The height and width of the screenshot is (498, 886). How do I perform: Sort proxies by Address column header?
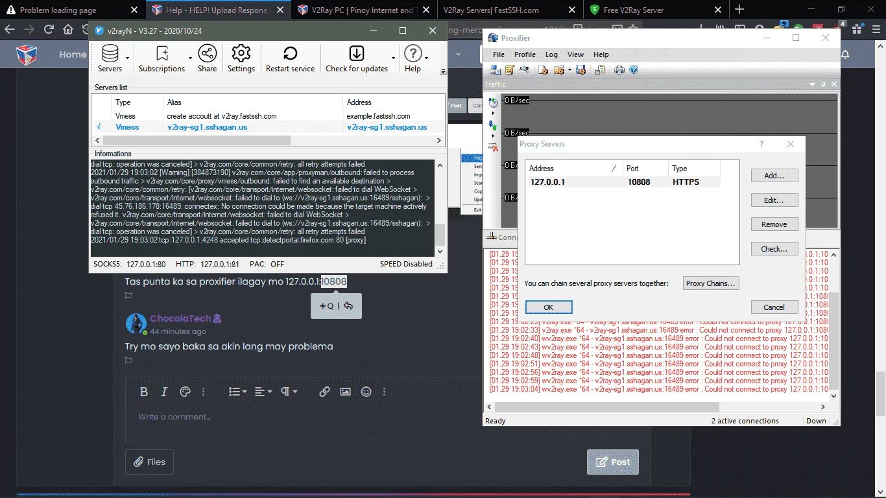[x=573, y=169]
